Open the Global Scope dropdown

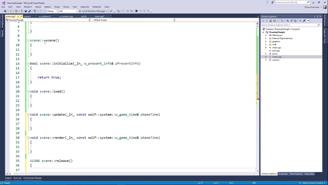[x=132, y=20]
